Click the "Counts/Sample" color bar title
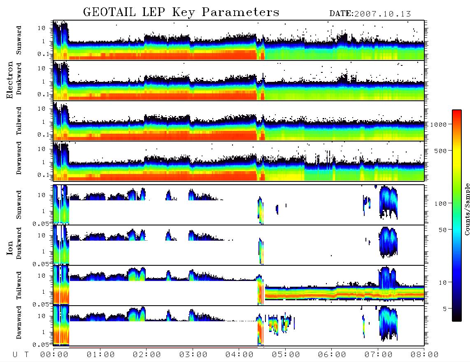Screen dimensions: 470x362 [467, 209]
